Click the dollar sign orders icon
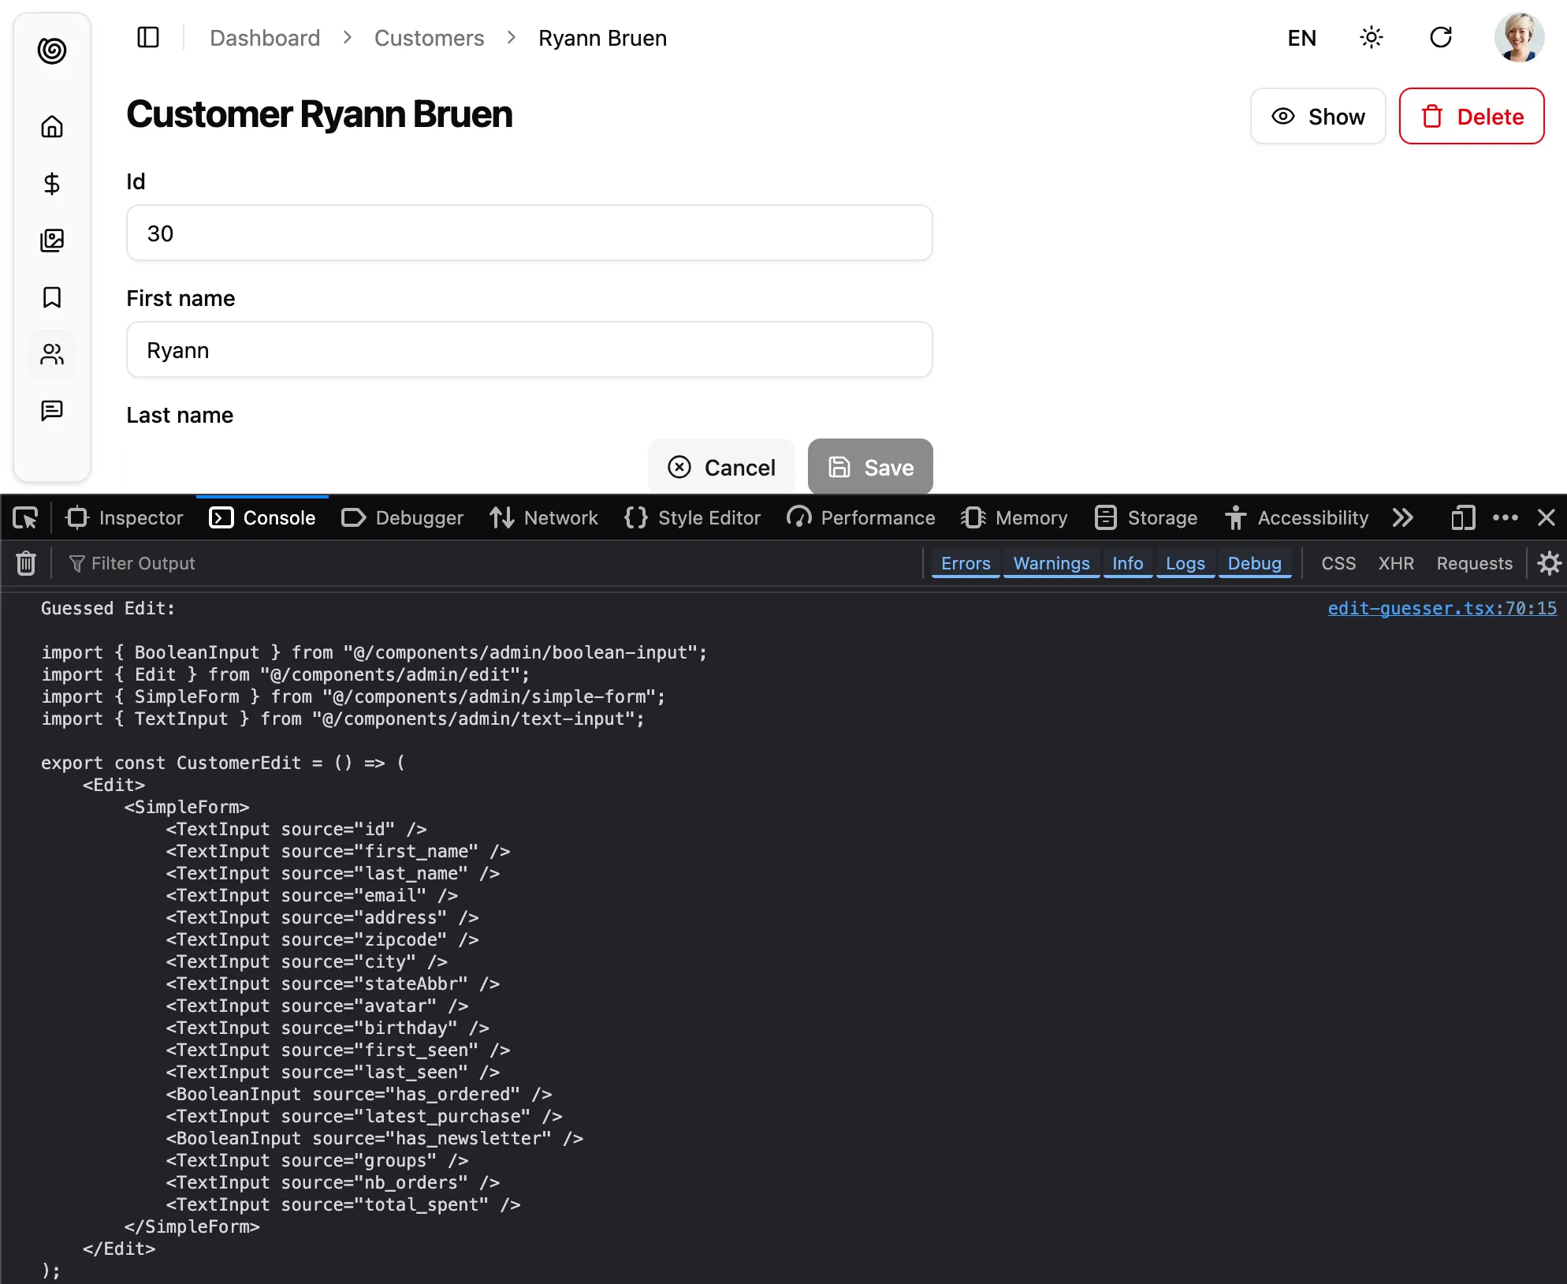This screenshot has width=1567, height=1284. [x=52, y=184]
